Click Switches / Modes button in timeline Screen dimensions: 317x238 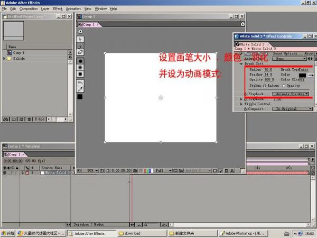click(x=89, y=224)
